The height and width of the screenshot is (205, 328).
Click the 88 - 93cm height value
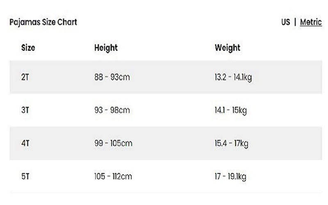pos(112,77)
